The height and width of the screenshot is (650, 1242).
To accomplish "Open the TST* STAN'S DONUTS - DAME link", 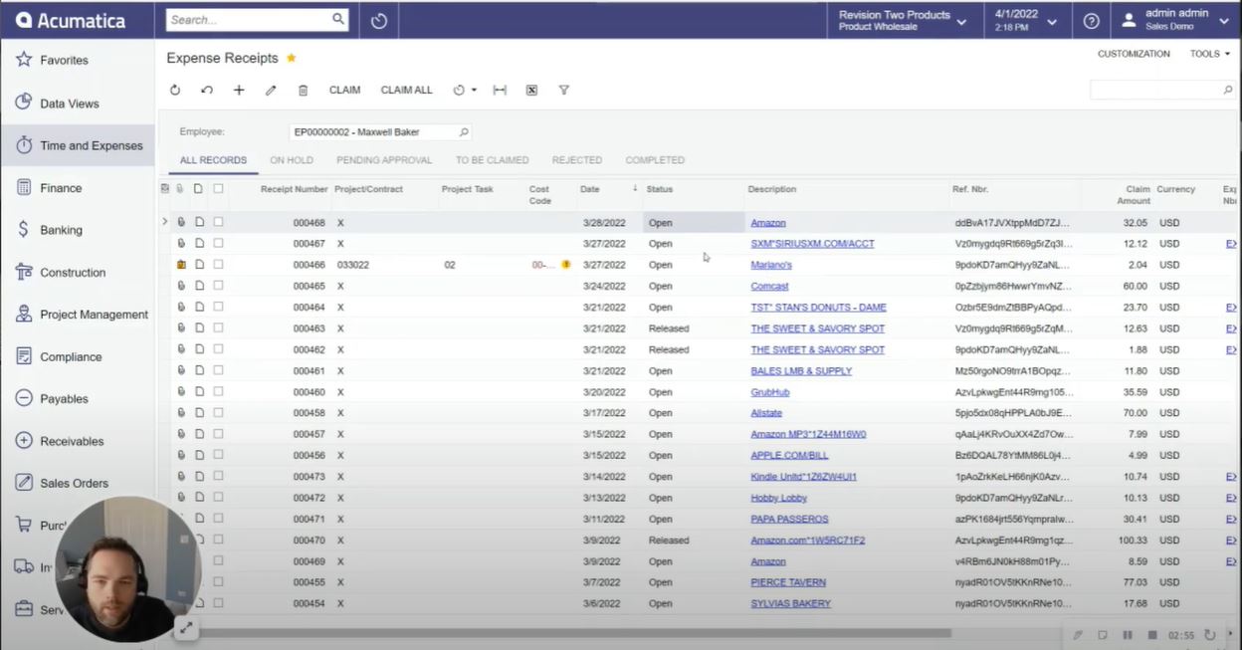I will point(818,308).
